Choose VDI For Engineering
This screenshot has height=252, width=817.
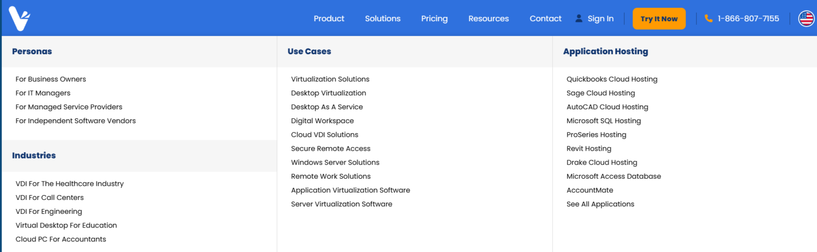pos(49,211)
